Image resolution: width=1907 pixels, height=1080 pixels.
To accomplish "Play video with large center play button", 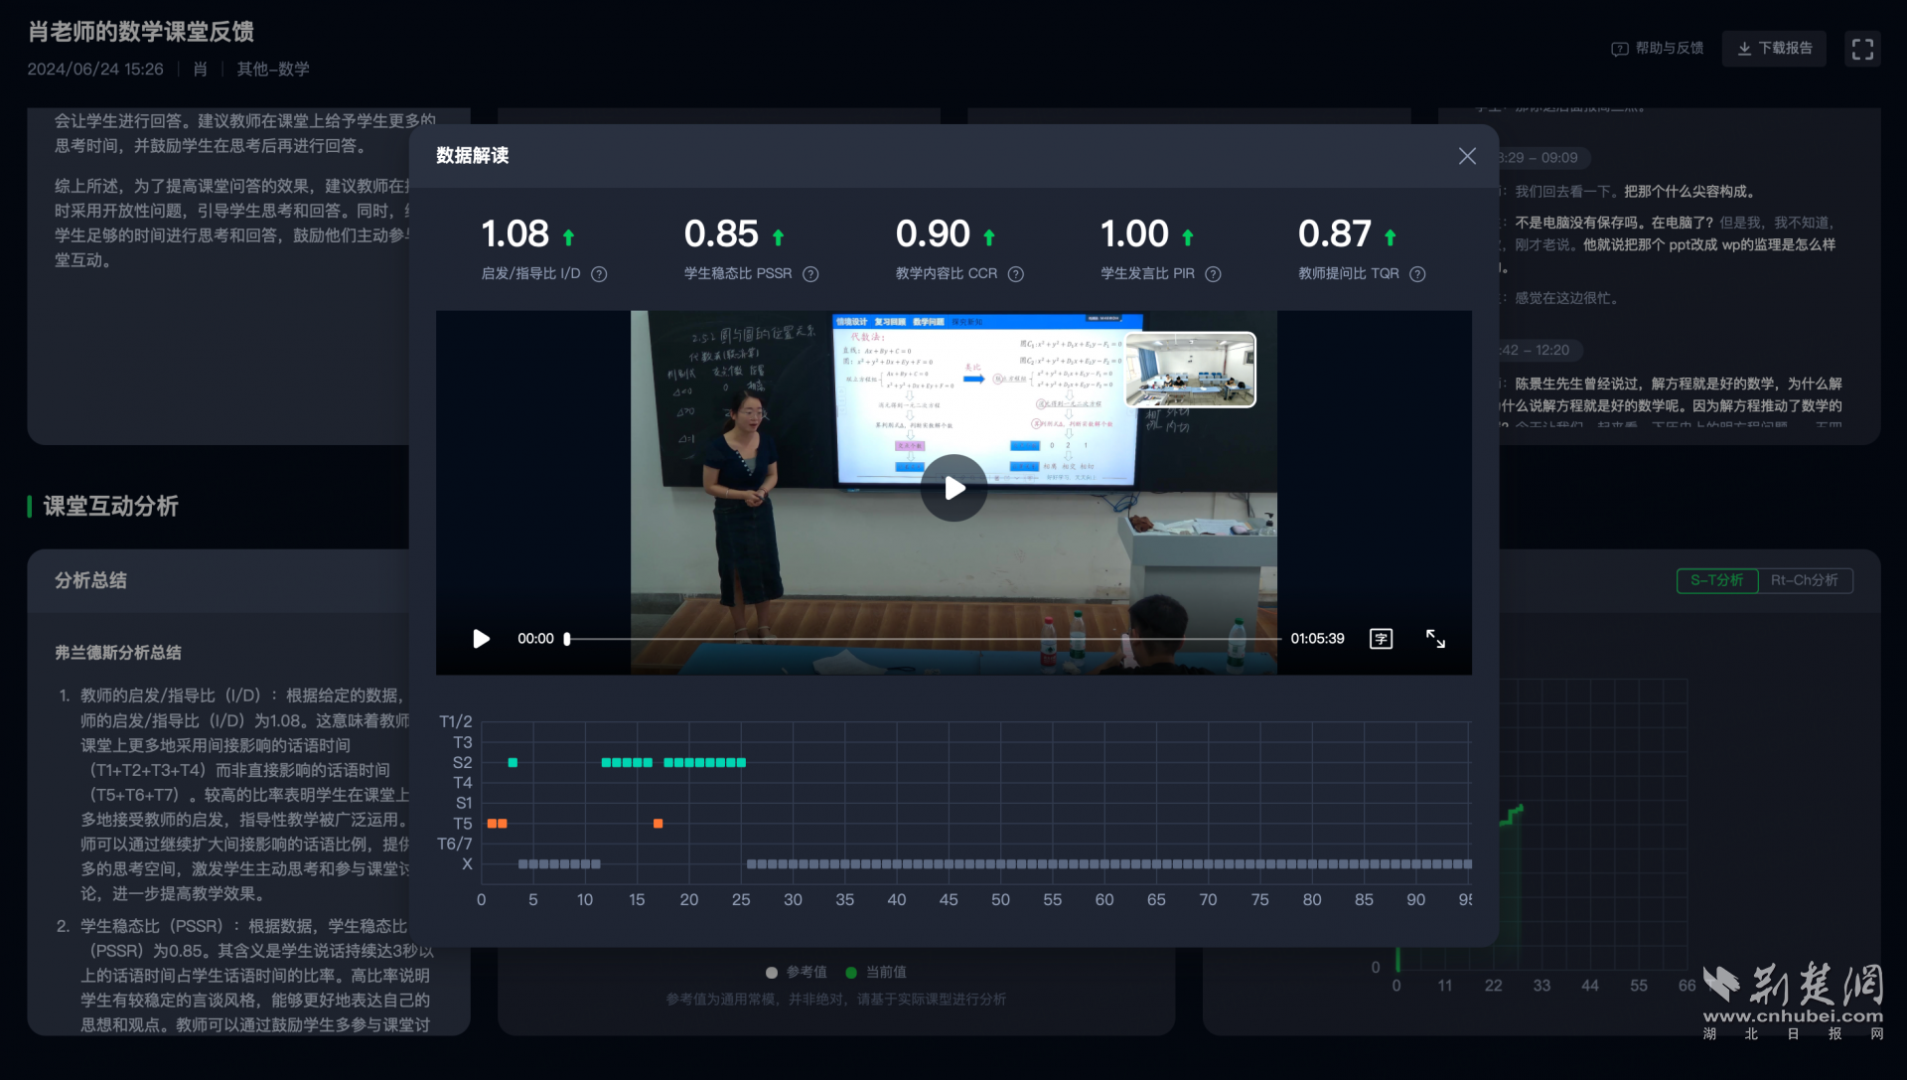I will click(953, 488).
